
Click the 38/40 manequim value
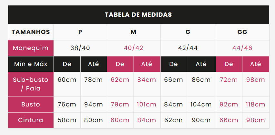point(80,48)
